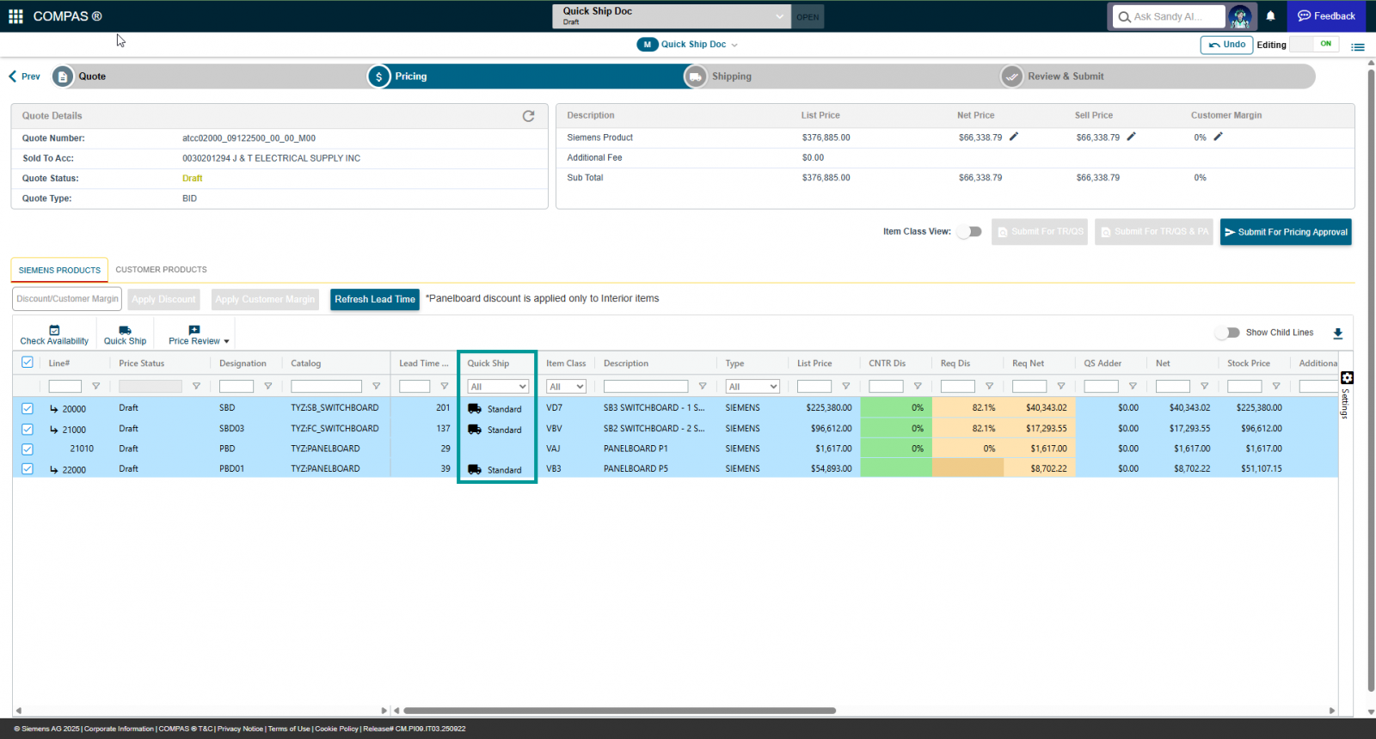Image resolution: width=1376 pixels, height=739 pixels.
Task: Click Submit For Pricing Approval
Action: tap(1286, 232)
